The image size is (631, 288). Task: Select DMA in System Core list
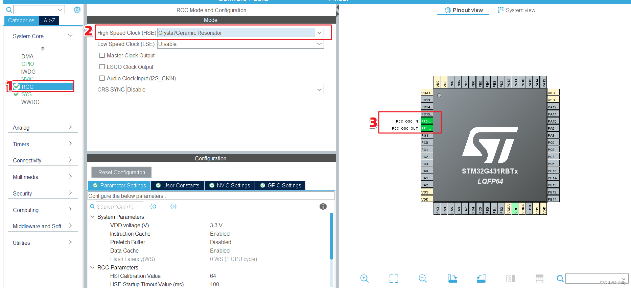(27, 56)
